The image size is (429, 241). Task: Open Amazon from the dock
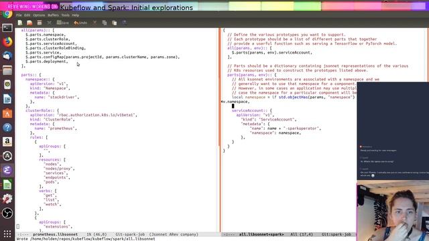click(x=7, y=141)
